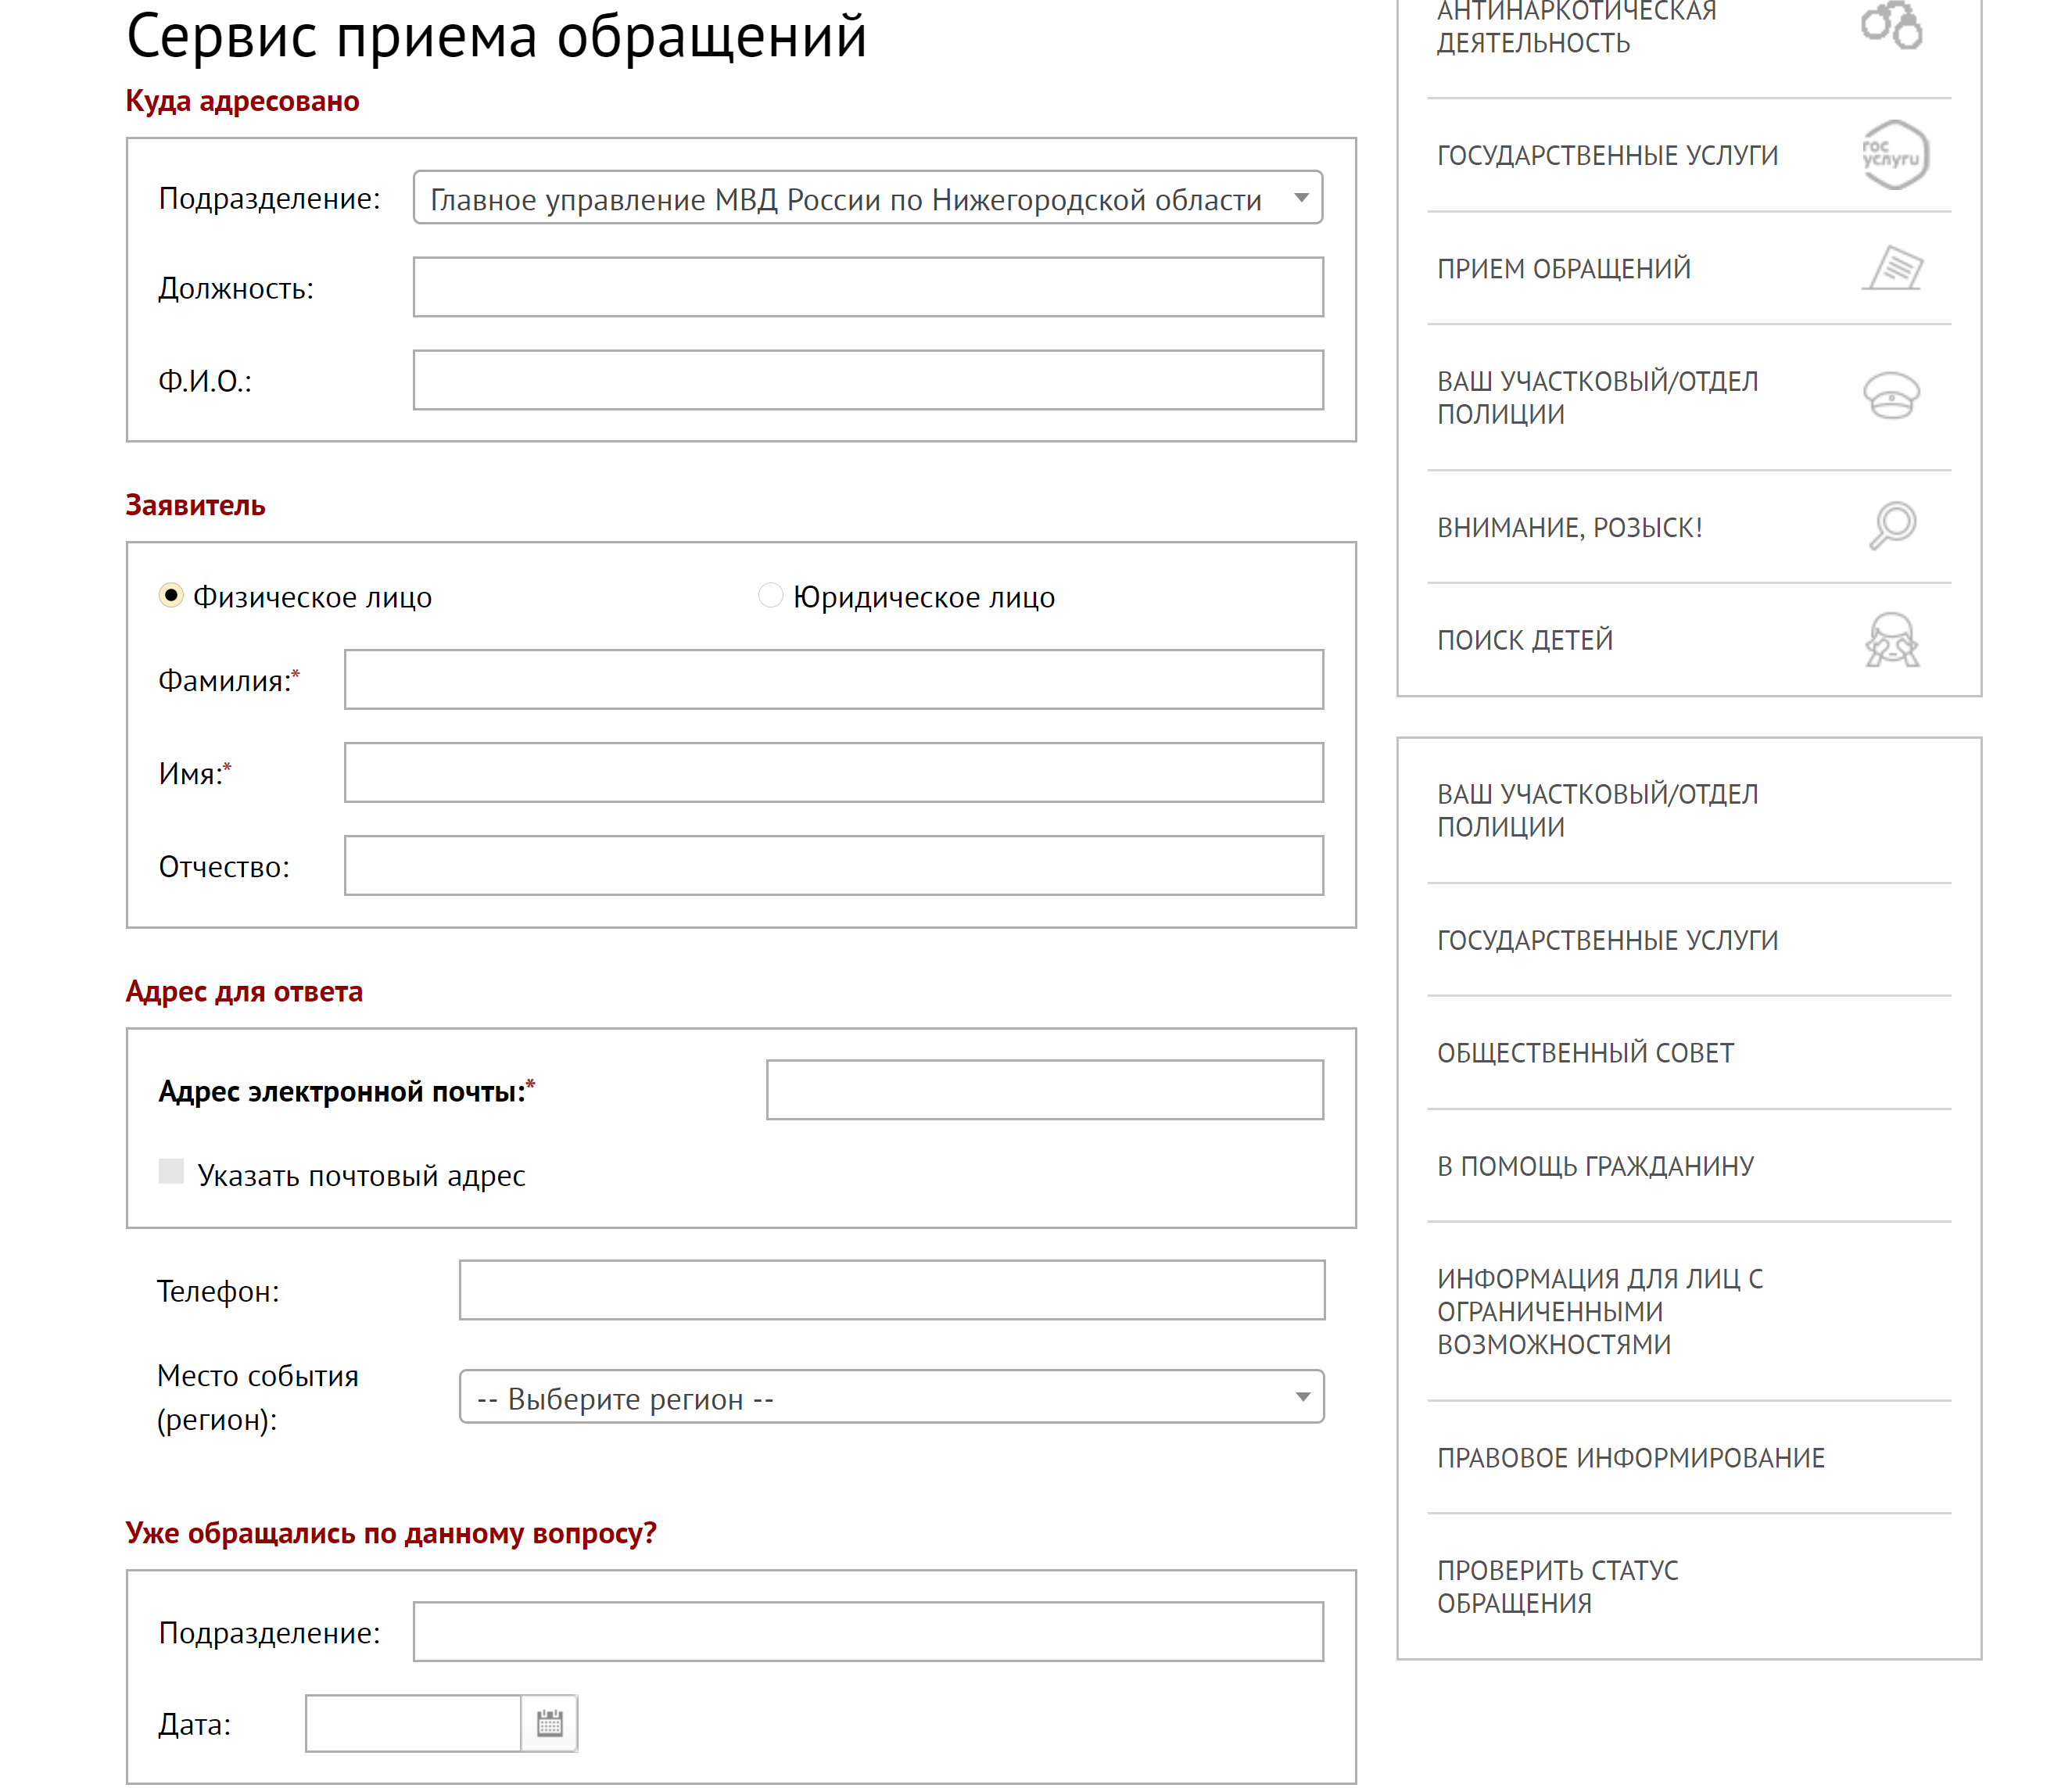Click the Физическое лицо label text

click(x=312, y=597)
